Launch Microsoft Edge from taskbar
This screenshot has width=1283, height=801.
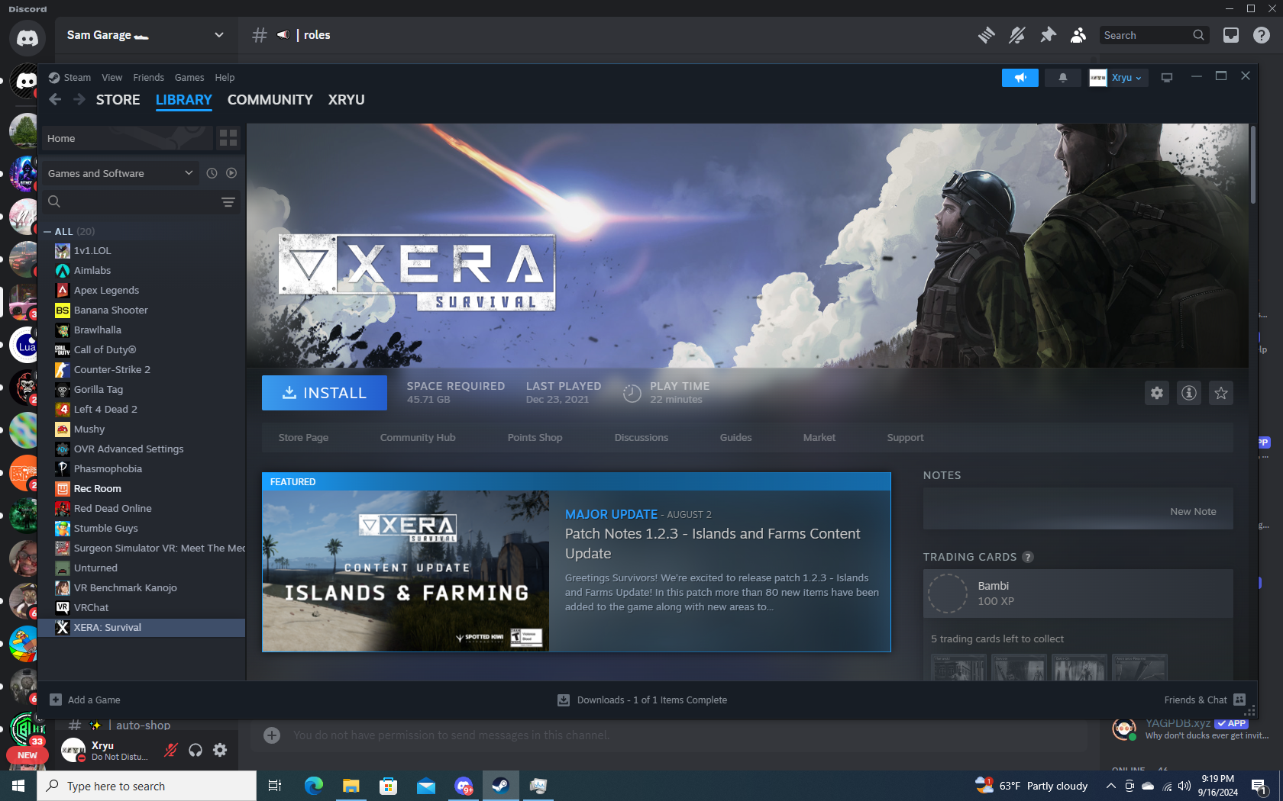tap(313, 786)
